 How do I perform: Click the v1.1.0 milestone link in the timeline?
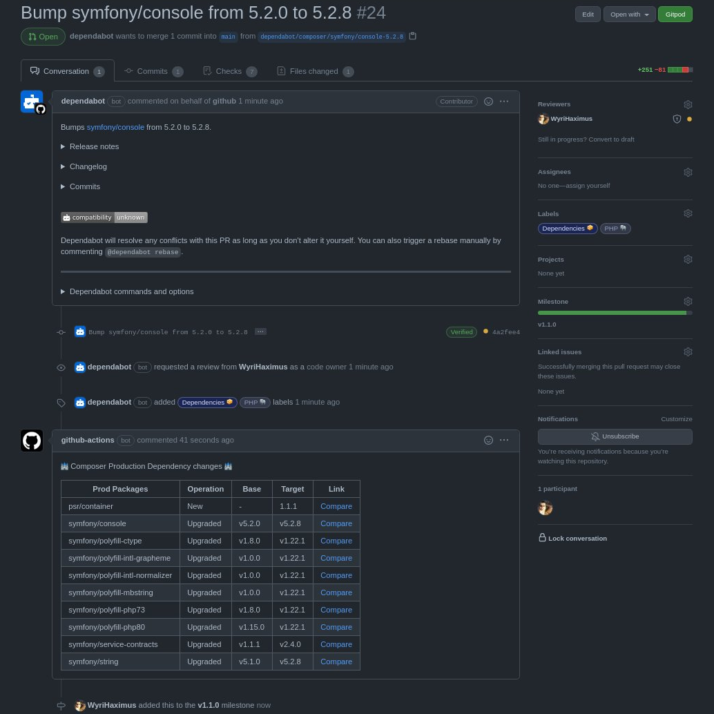click(x=208, y=705)
